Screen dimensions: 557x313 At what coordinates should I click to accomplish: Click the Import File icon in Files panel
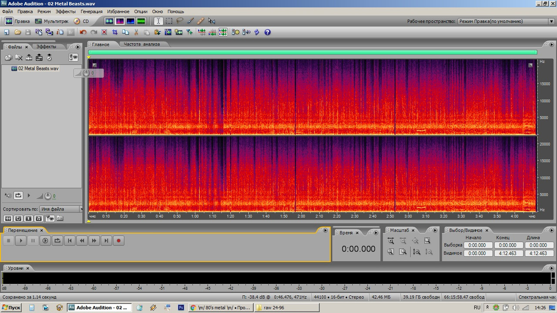coord(8,57)
